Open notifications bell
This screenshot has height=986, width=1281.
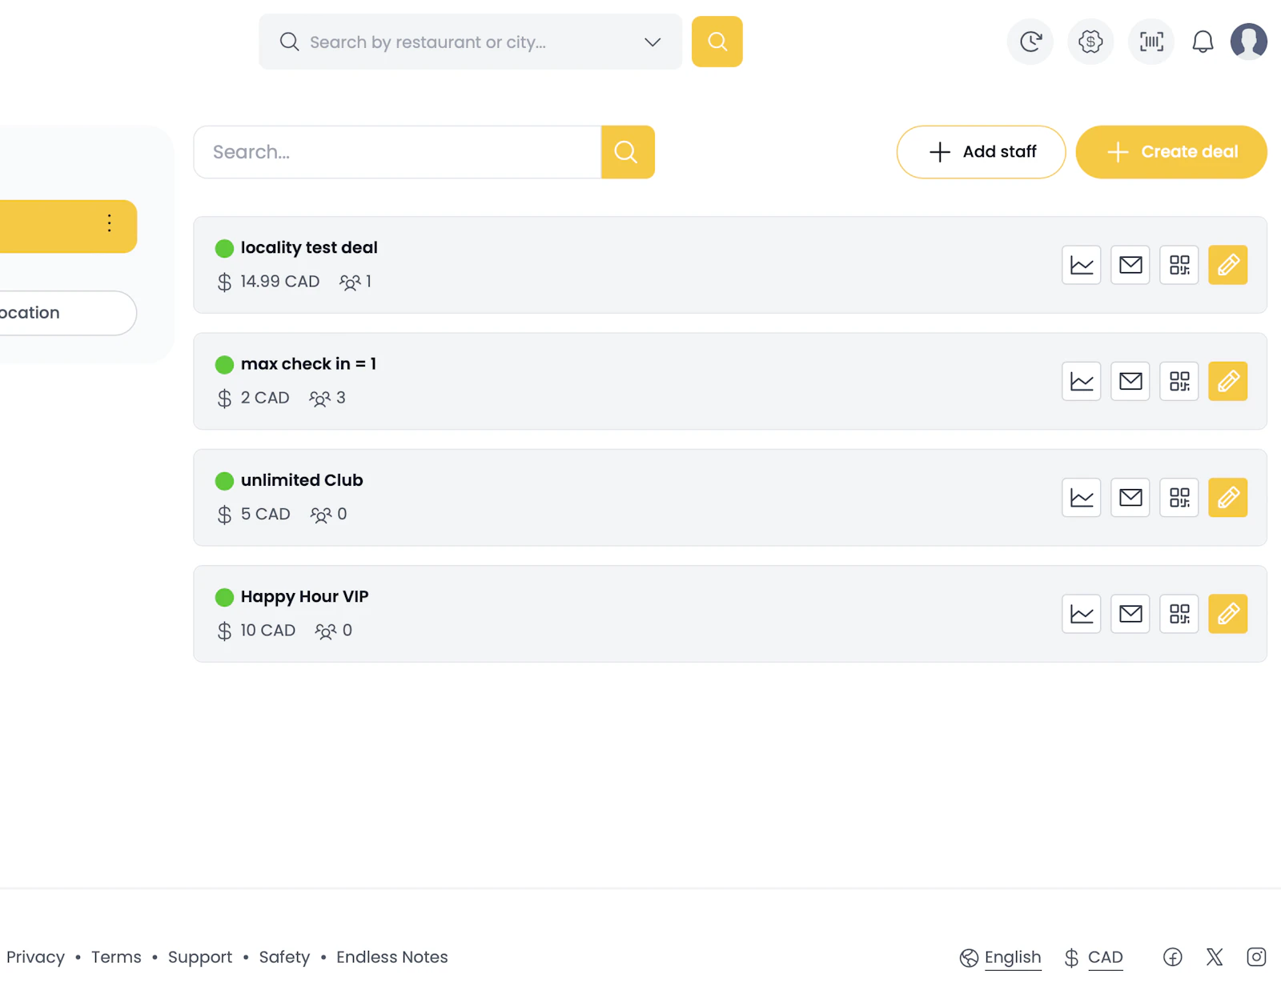[x=1203, y=42]
